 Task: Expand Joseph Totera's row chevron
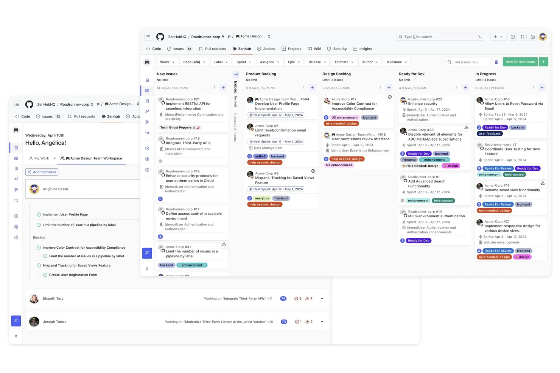(322, 322)
